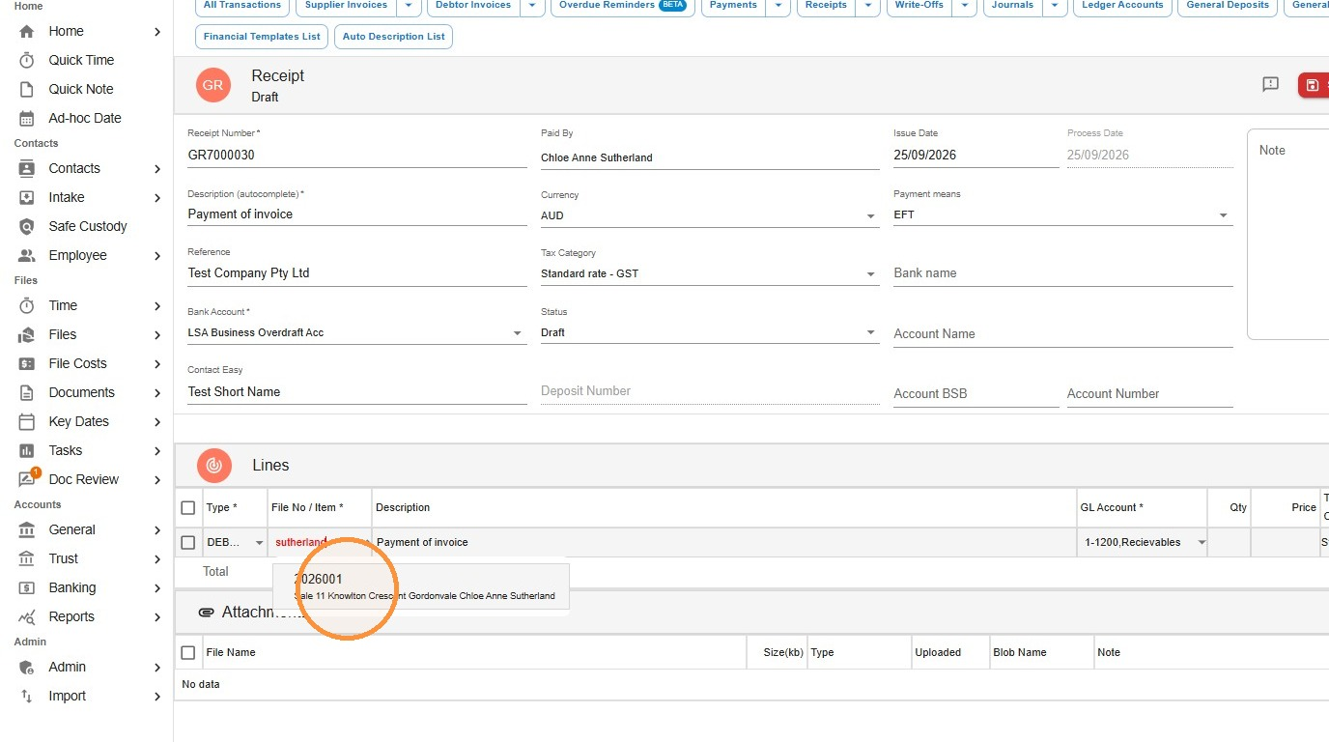Viewport: 1329px width, 742px height.
Task: Open the line Type DEB dropdown
Action: [x=235, y=542]
